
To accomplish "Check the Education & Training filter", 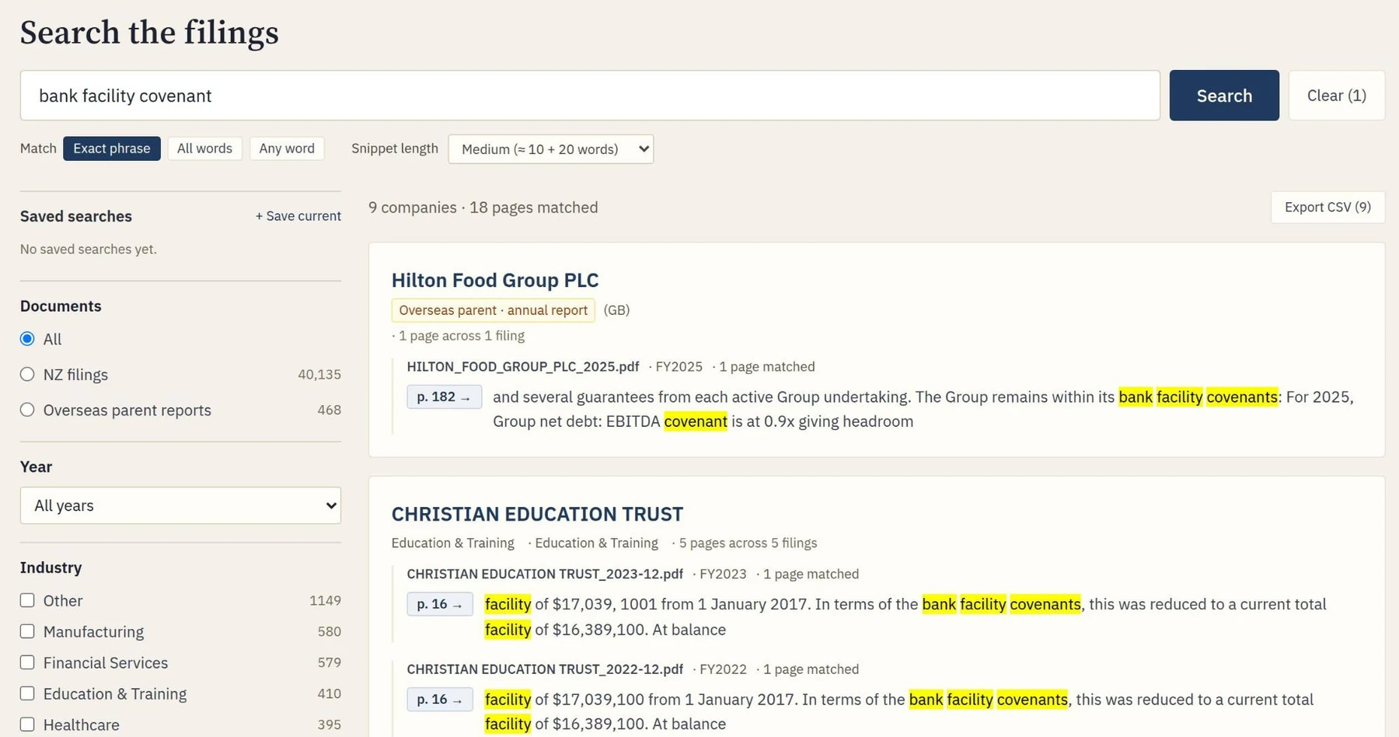I will pos(27,693).
